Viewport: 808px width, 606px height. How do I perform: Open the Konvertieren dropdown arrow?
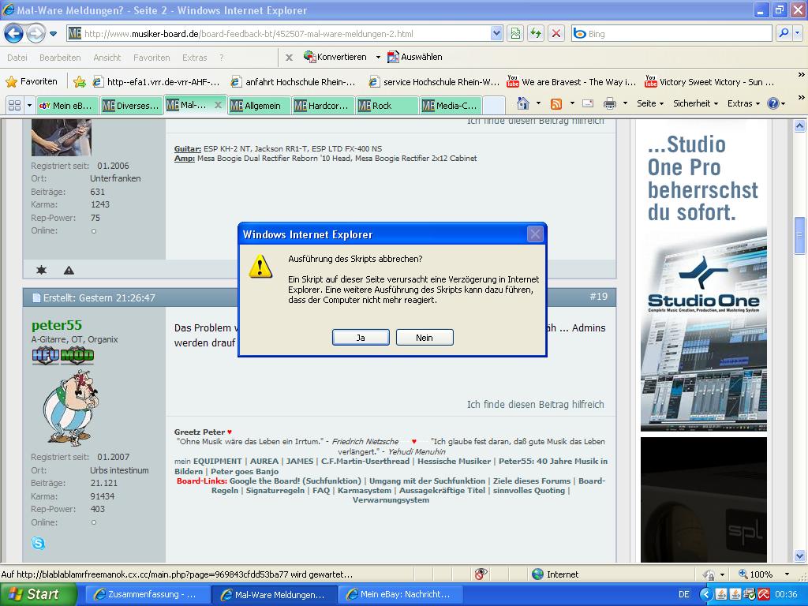tap(378, 57)
